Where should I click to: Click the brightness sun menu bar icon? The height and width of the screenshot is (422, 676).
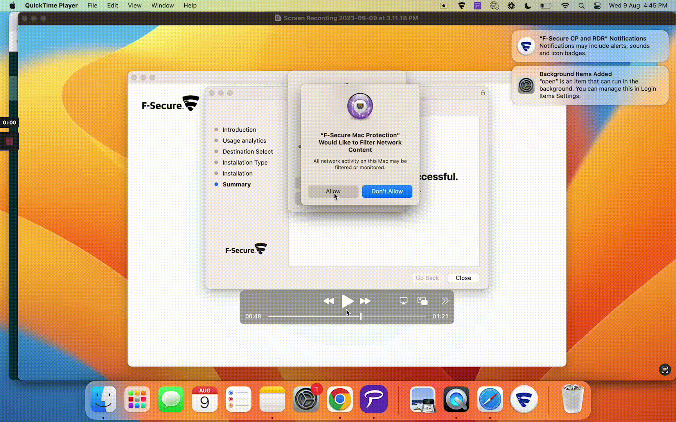click(511, 5)
